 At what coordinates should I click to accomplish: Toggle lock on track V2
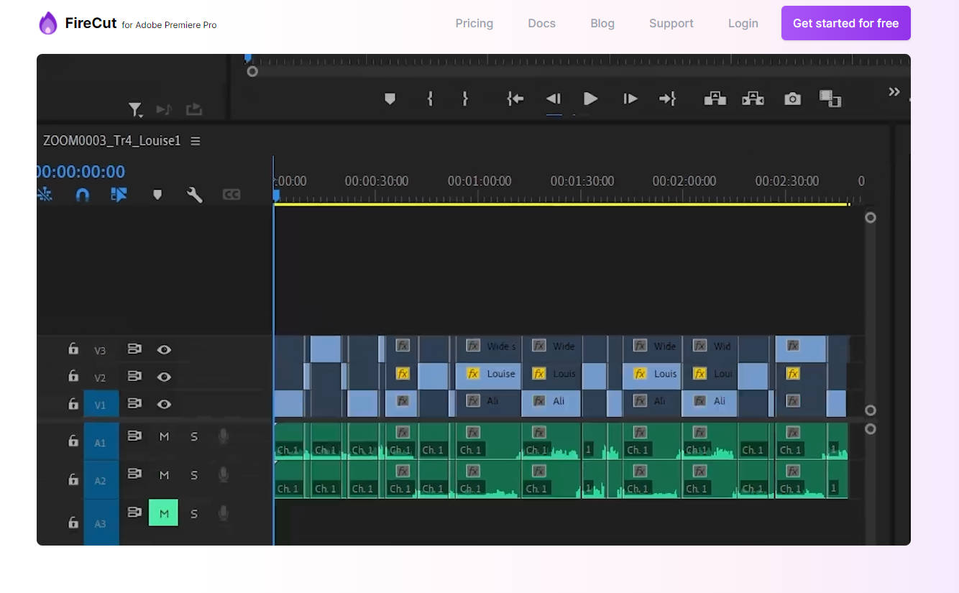[73, 376]
